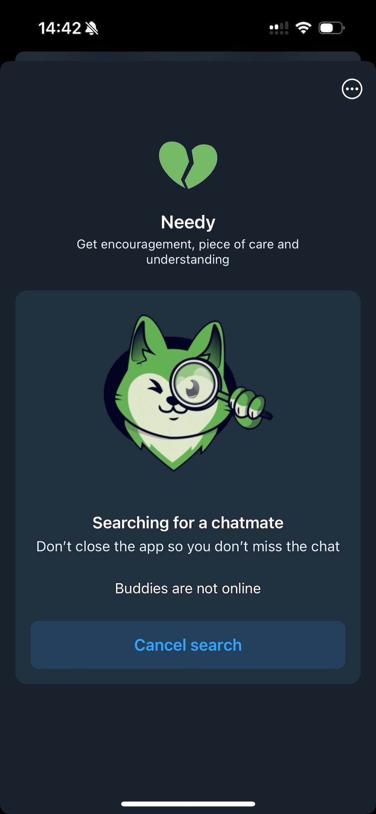Tap the muted bell status icon
Viewport: 376px width, 814px height.
point(92,28)
